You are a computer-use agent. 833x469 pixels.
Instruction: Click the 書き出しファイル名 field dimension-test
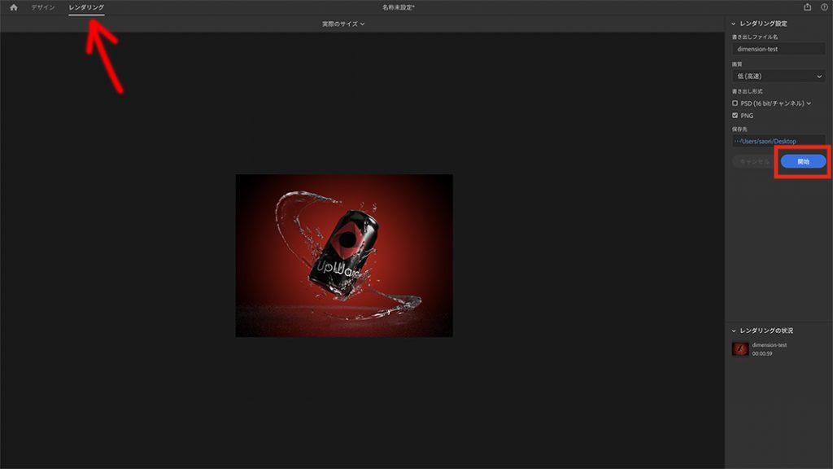778,49
